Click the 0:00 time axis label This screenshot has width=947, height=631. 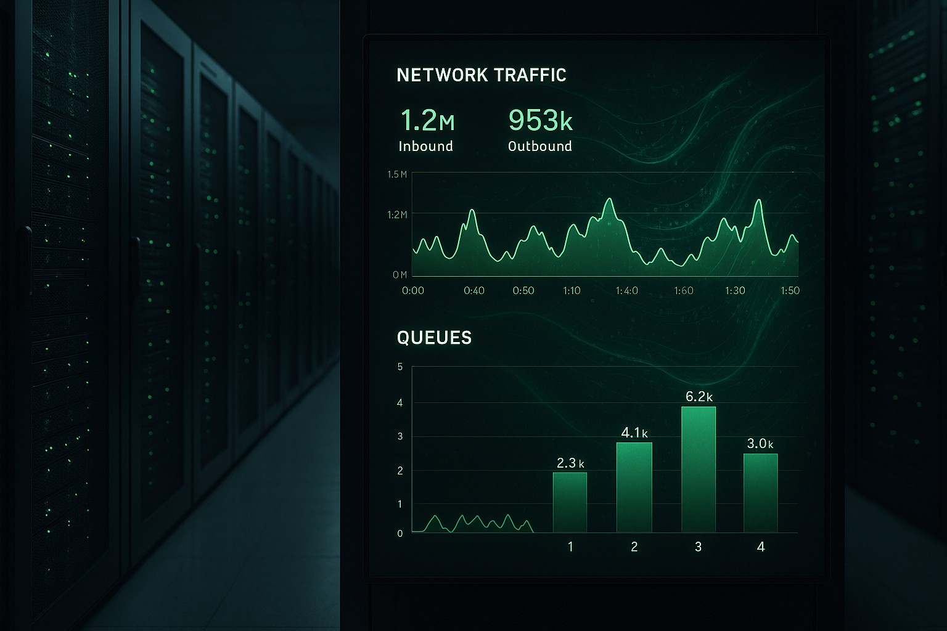tap(413, 291)
